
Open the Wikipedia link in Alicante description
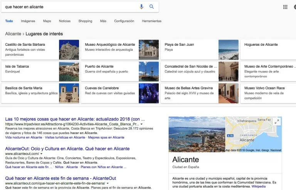259,187
